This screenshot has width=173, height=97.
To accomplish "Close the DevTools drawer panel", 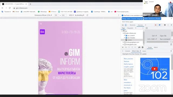I will pos(171,51).
